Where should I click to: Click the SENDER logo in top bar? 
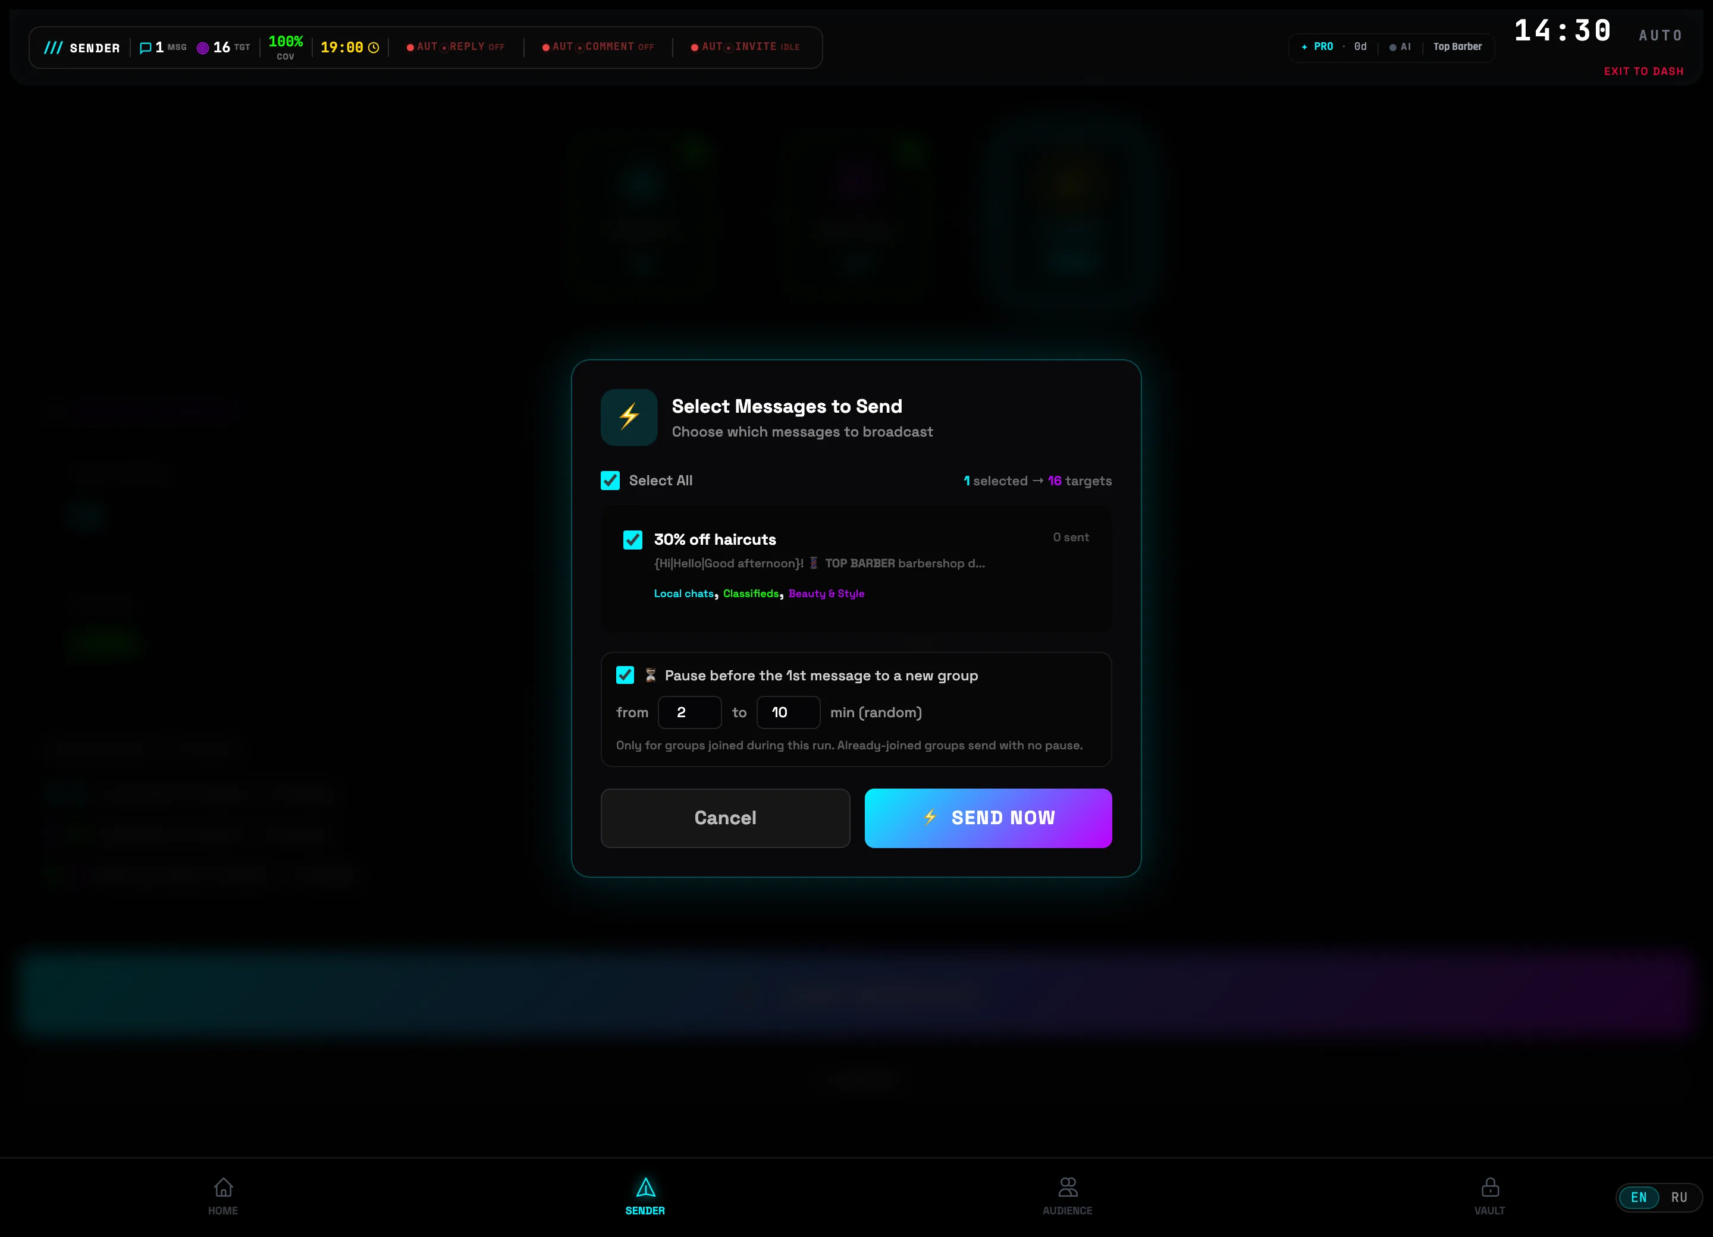point(81,48)
